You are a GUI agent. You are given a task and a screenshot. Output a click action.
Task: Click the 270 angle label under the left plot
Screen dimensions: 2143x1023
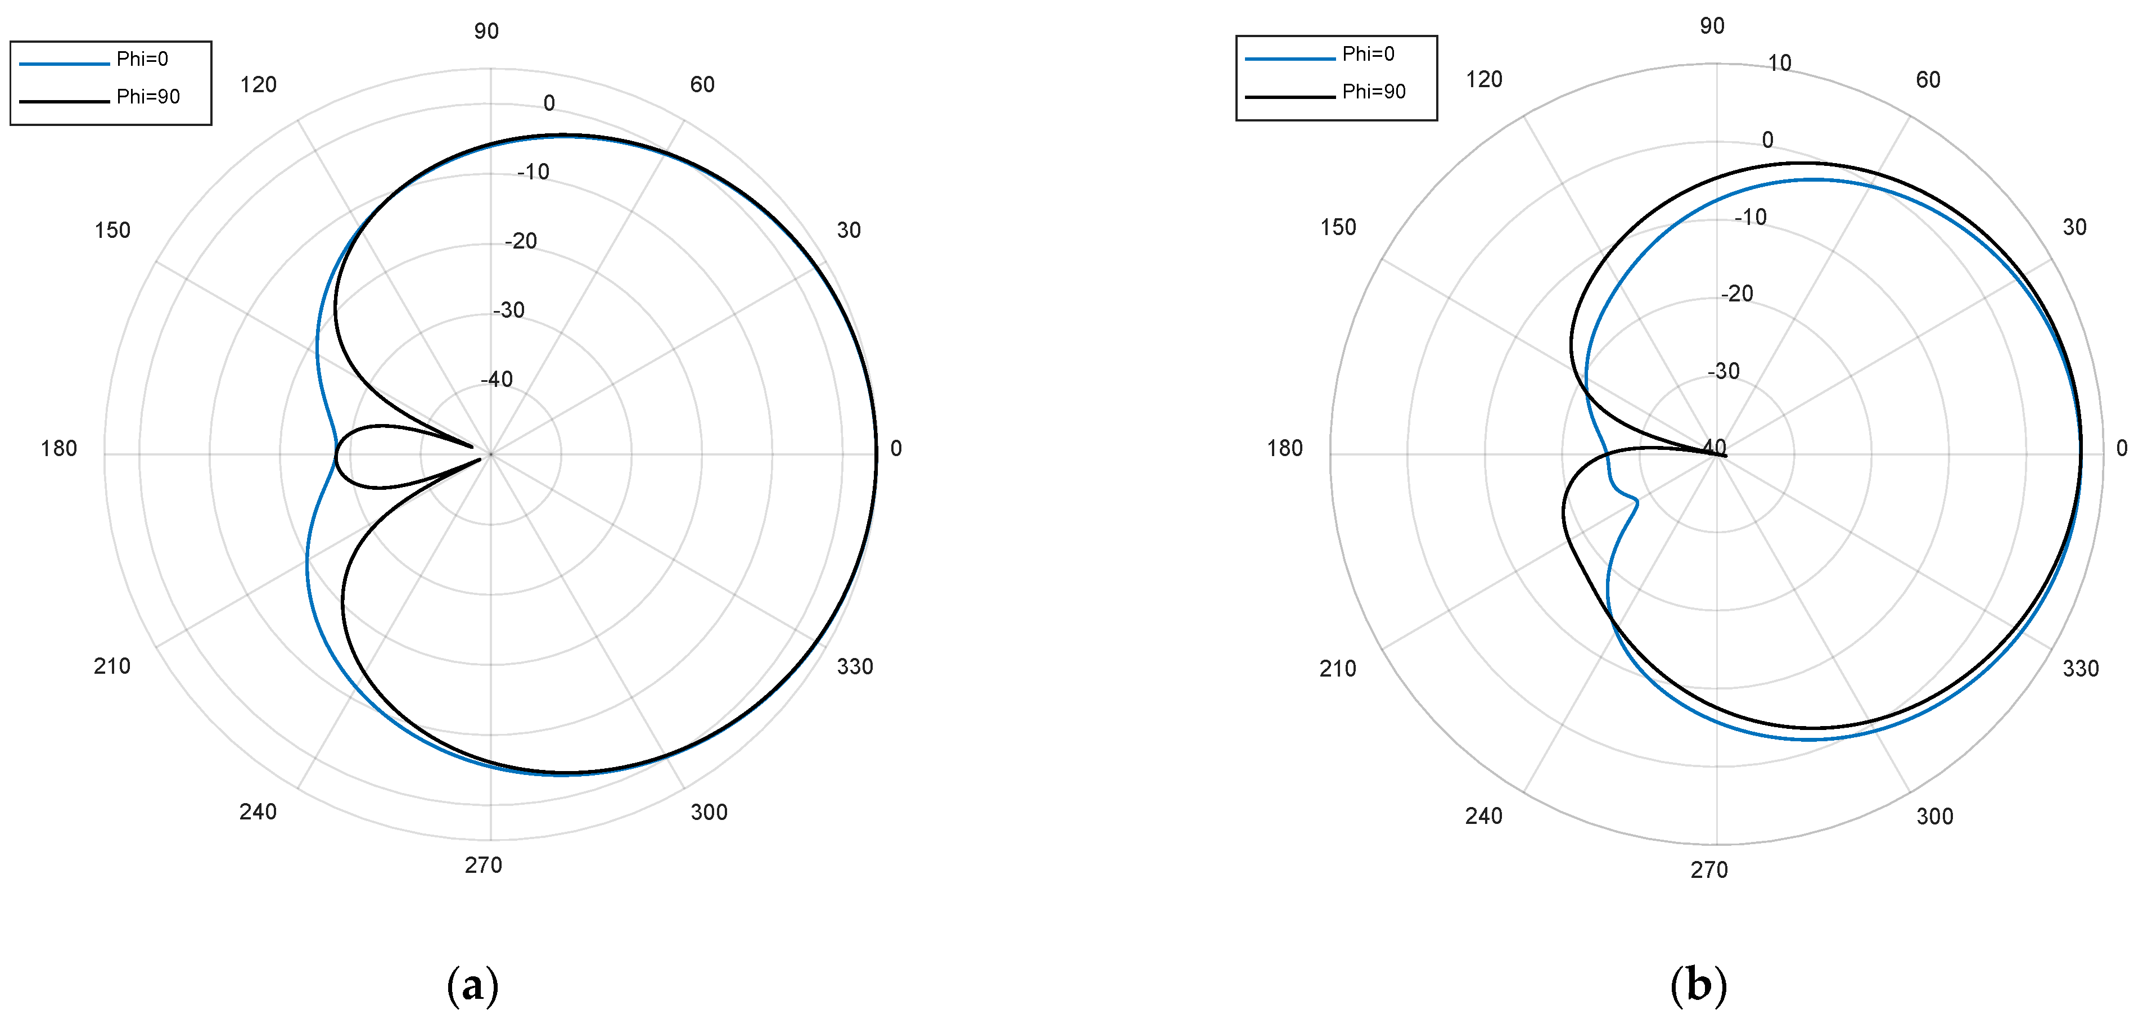point(484,865)
